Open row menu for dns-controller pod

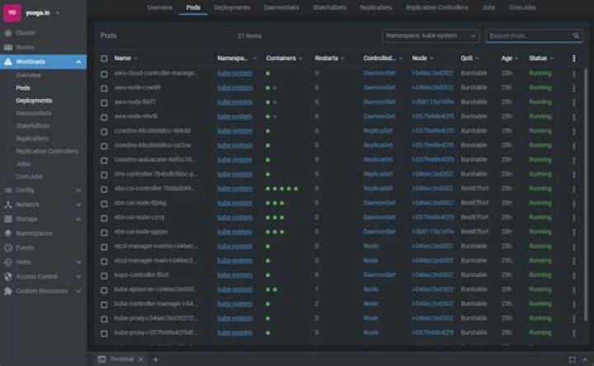tap(574, 174)
